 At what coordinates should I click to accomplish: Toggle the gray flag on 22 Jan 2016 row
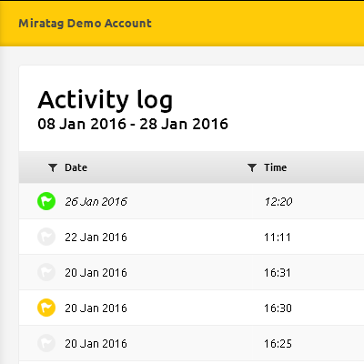46,237
